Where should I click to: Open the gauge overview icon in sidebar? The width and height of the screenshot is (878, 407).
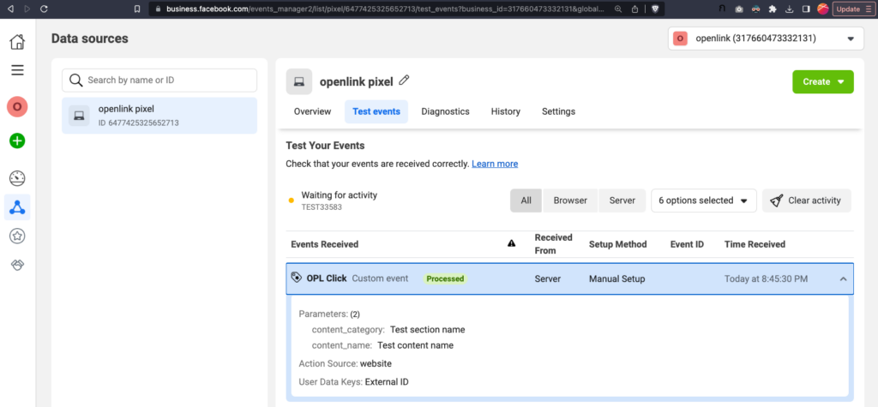pyautogui.click(x=17, y=178)
